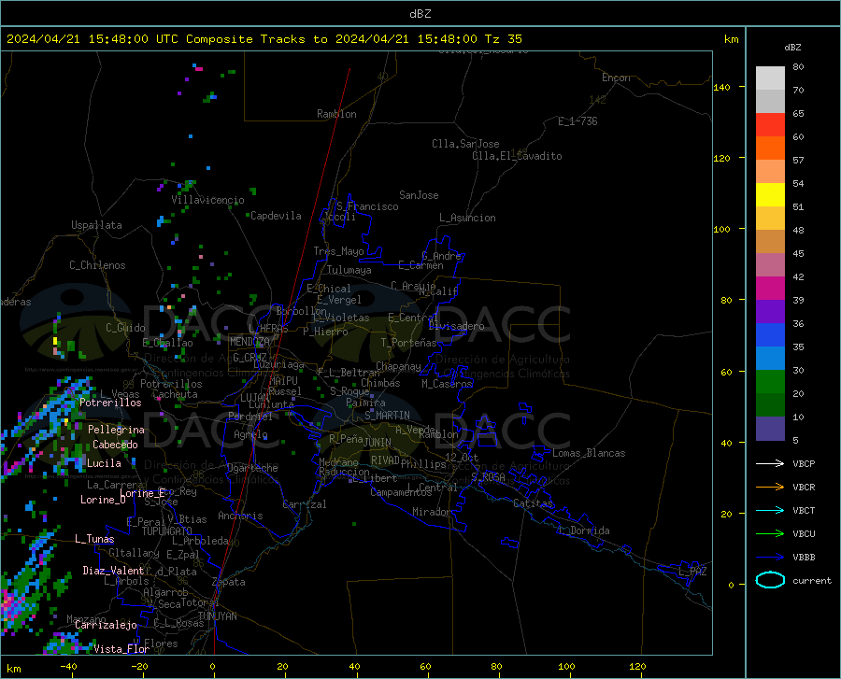Image resolution: width=841 pixels, height=679 pixels.
Task: Click the Divisadero label
Action: click(456, 326)
